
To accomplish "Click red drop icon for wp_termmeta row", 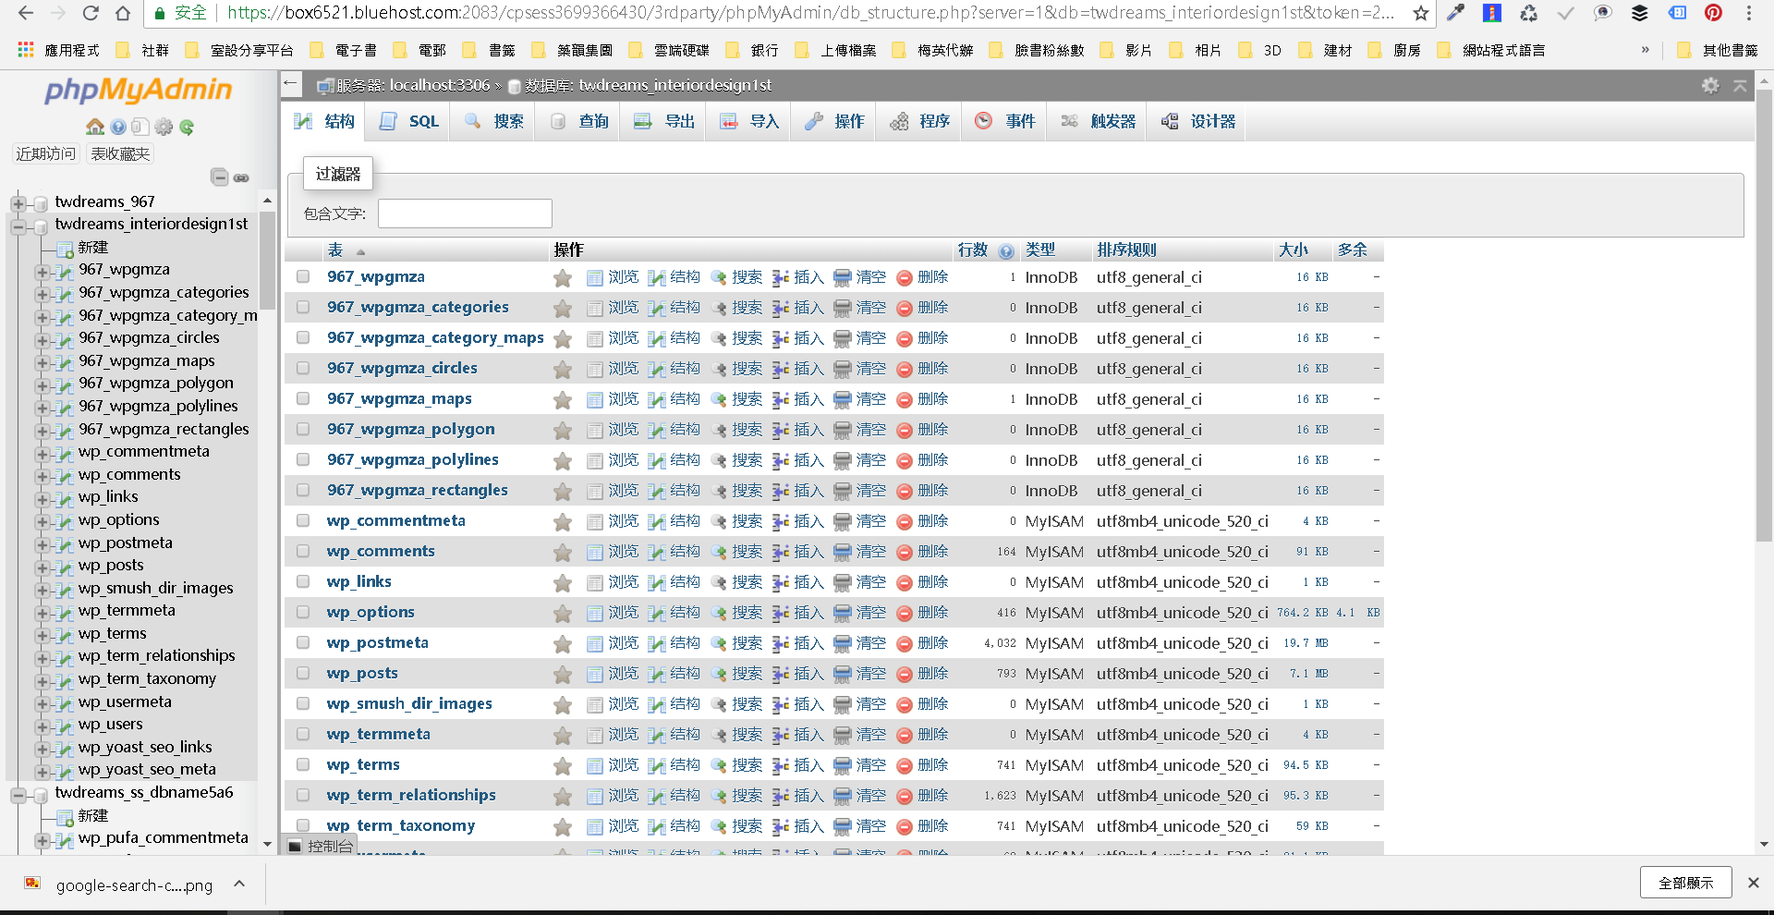I will (x=905, y=735).
